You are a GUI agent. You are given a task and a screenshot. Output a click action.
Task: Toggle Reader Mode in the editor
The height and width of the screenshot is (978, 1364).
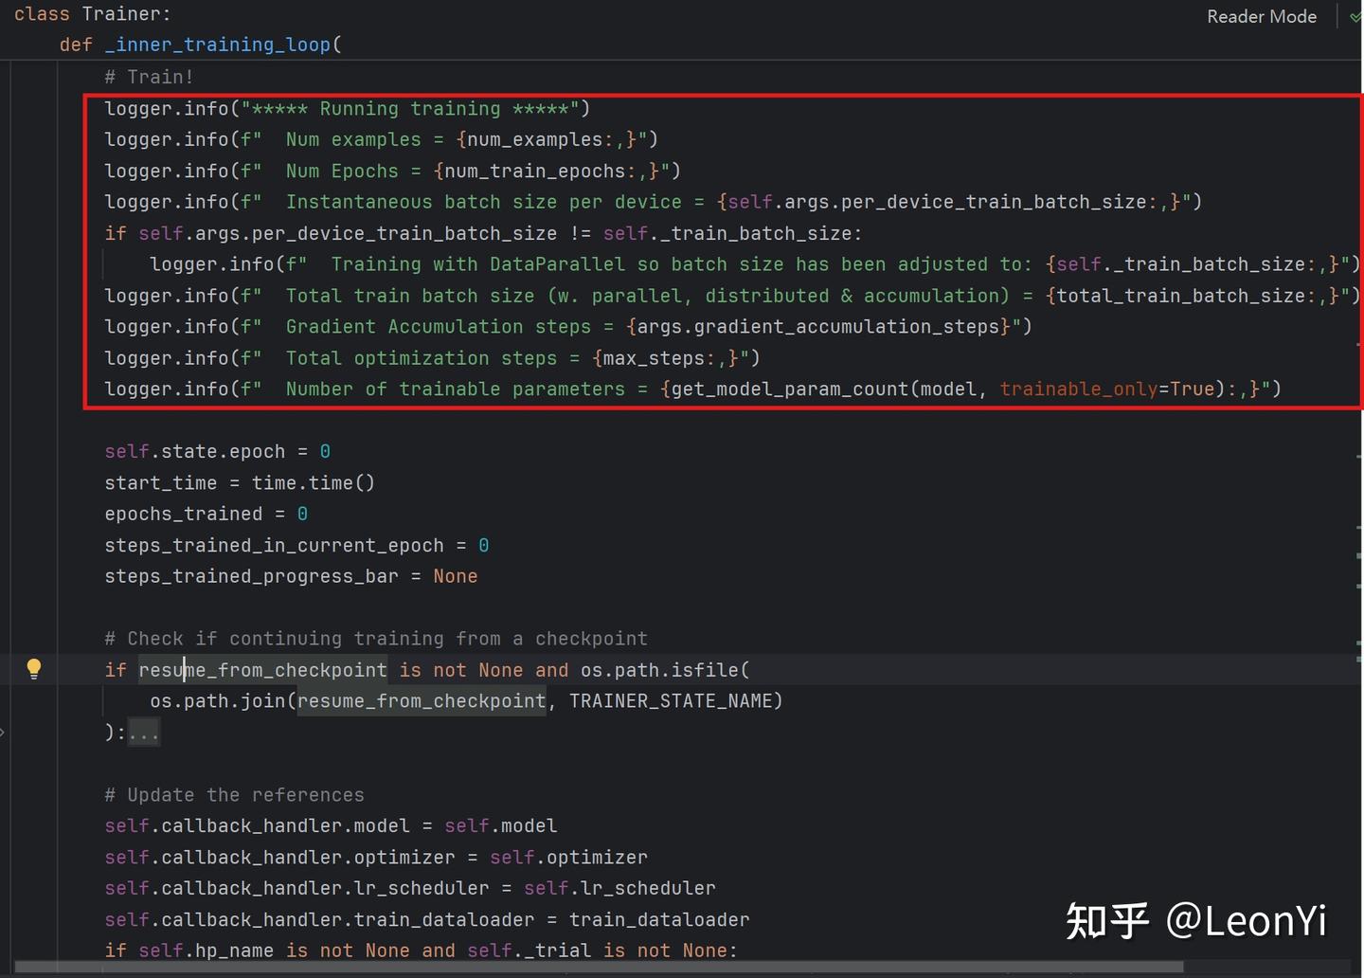[1261, 16]
